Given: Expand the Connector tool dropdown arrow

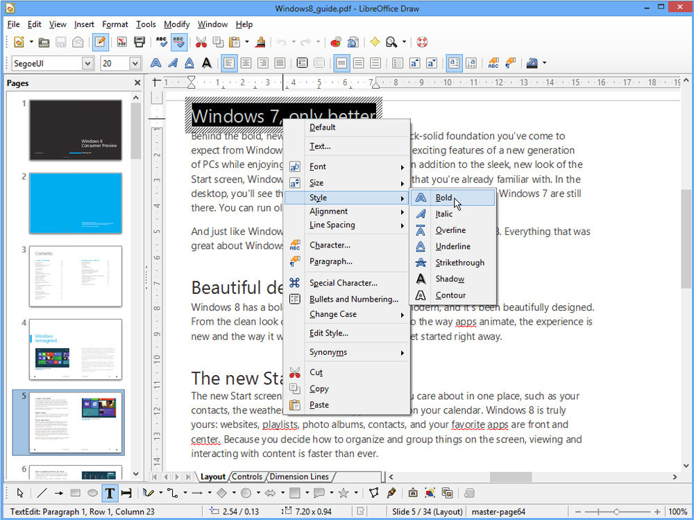Looking at the screenshot, I should tap(185, 493).
